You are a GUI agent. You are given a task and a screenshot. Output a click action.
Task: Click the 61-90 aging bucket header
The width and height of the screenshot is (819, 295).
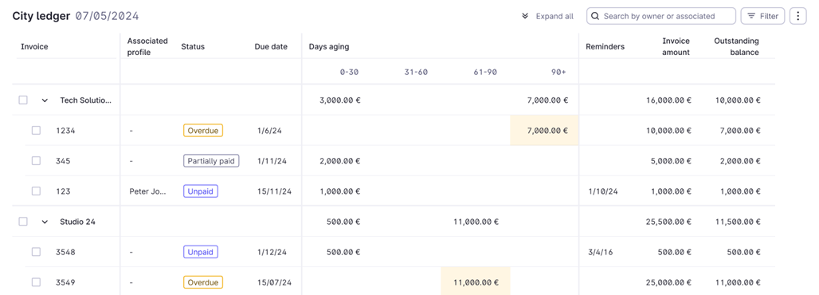point(485,73)
